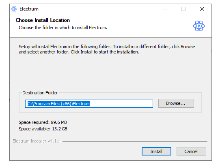Image resolution: width=218 pixels, height=164 pixels.
Task: Click the "Choose Install Location" heading
Action: [43, 20]
